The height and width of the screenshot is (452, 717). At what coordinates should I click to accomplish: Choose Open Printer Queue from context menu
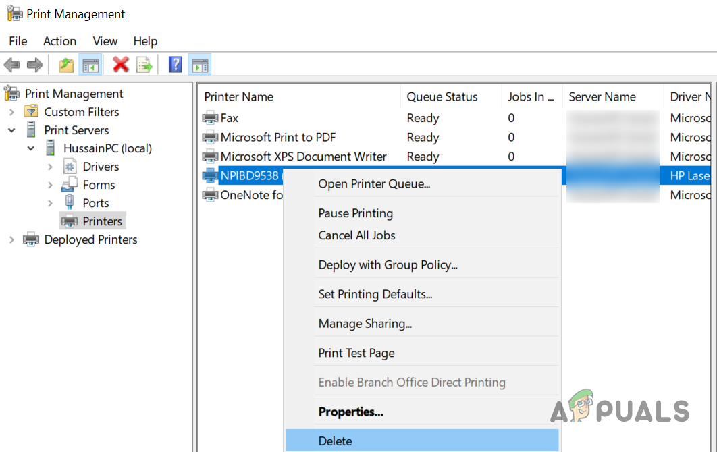(x=422, y=183)
